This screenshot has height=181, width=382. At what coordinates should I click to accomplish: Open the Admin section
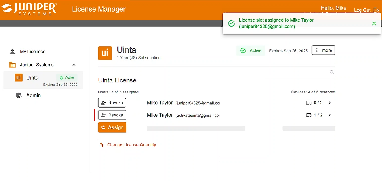[33, 95]
